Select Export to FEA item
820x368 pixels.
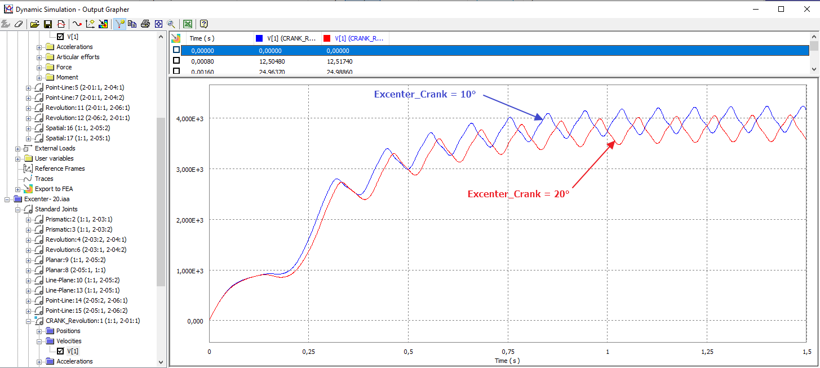click(x=54, y=189)
